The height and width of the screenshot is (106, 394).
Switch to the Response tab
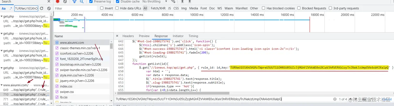161,36
